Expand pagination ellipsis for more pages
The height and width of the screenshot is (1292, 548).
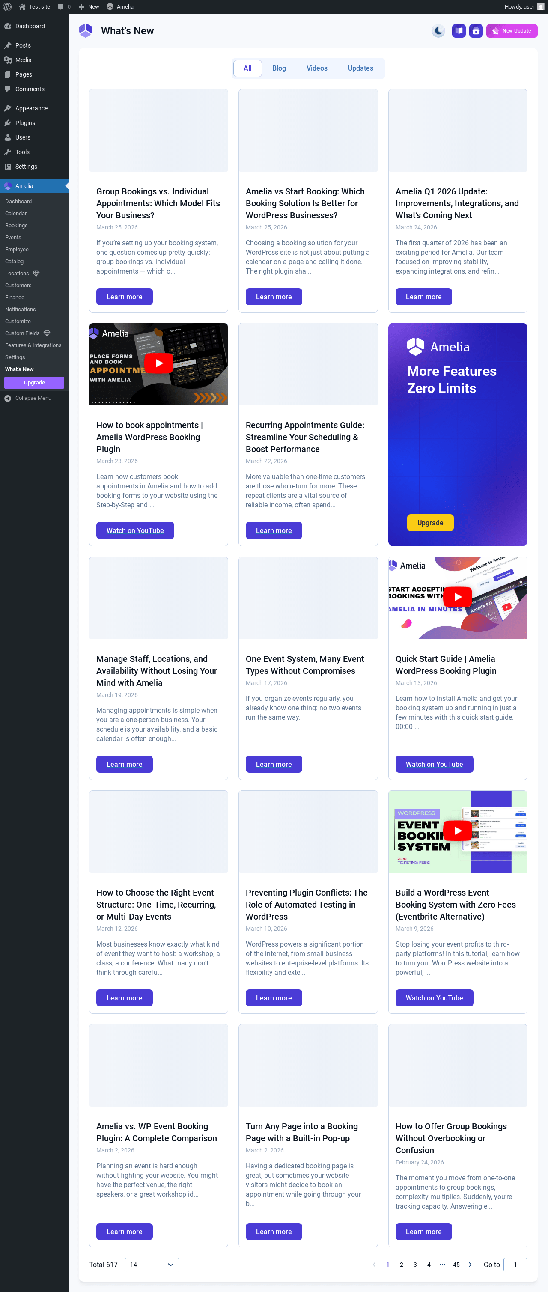(442, 1265)
